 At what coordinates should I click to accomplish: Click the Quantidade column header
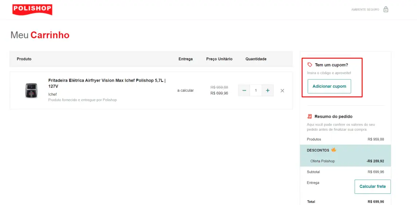(x=256, y=59)
